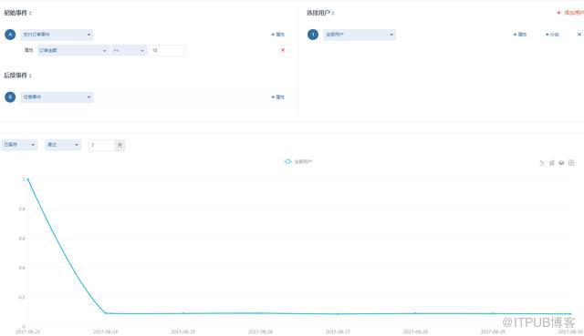Click the days number input showing 7

pos(101,146)
